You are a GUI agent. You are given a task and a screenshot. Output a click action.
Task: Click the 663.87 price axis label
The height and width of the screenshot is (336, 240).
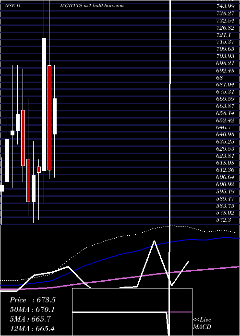(225, 106)
